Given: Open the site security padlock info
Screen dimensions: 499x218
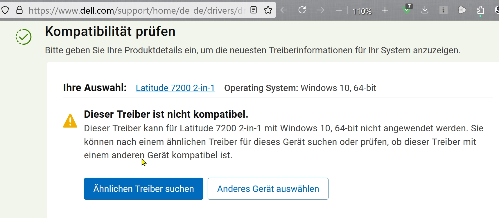Looking at the screenshot, I should tap(19, 10).
